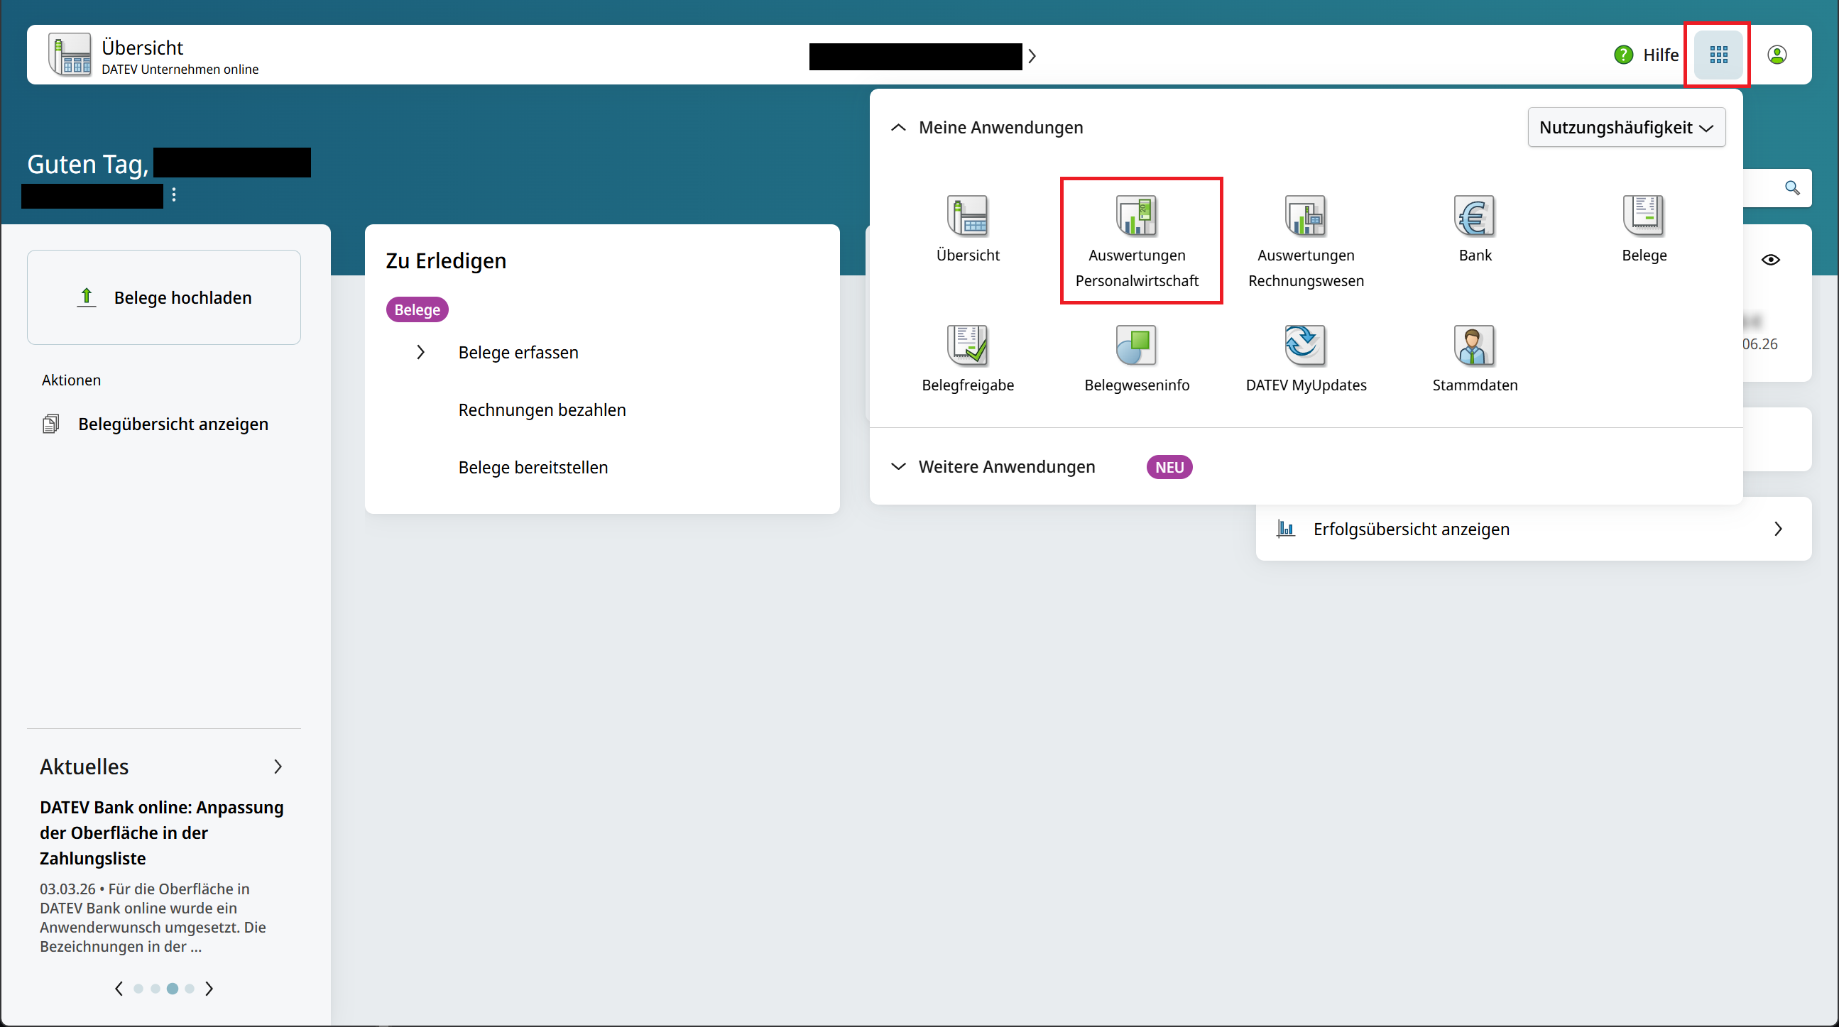Expand the Weitere Anwendungen section
This screenshot has width=1839, height=1027.
[898, 467]
